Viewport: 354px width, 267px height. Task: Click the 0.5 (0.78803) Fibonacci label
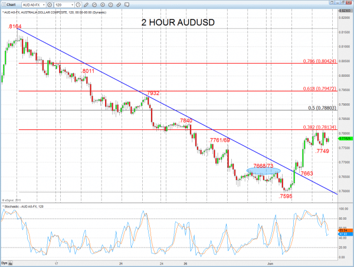tap(322, 108)
